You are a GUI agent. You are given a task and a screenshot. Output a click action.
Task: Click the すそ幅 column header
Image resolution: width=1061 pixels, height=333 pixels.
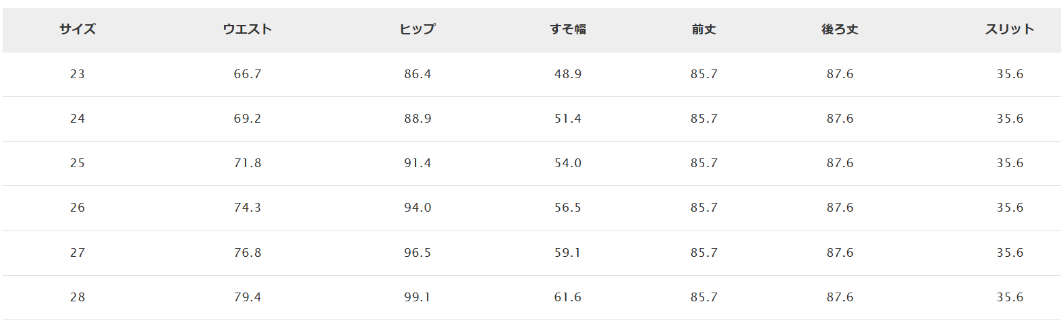tap(568, 29)
